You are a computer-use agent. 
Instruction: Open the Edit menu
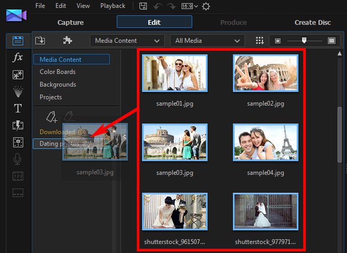pos(61,6)
